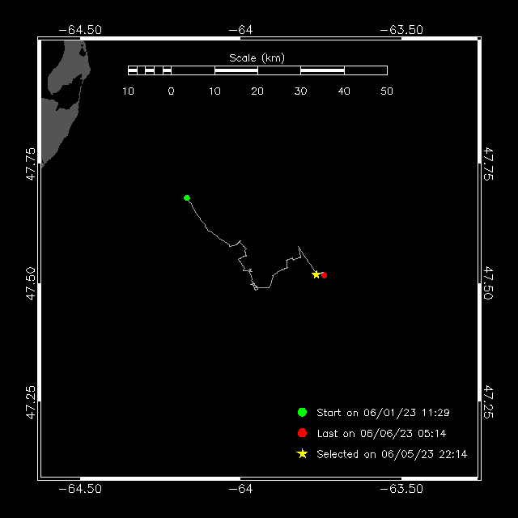Screen dimensions: 518x518
Task: Click the scale bar label '30'
Action: coord(300,91)
